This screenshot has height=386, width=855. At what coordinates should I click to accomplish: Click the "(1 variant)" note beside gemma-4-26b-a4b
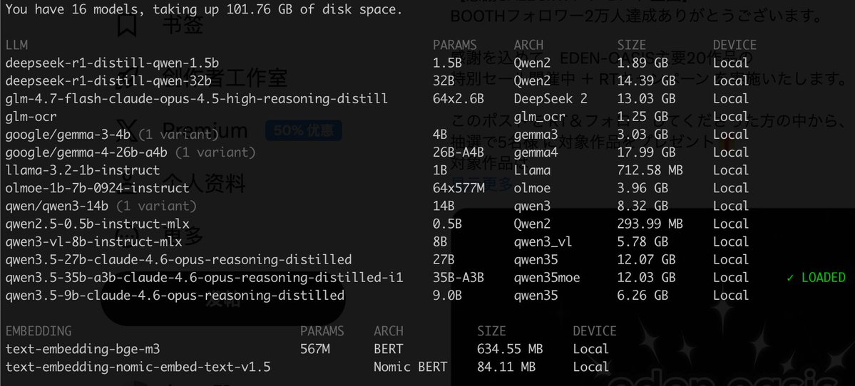pyautogui.click(x=215, y=152)
